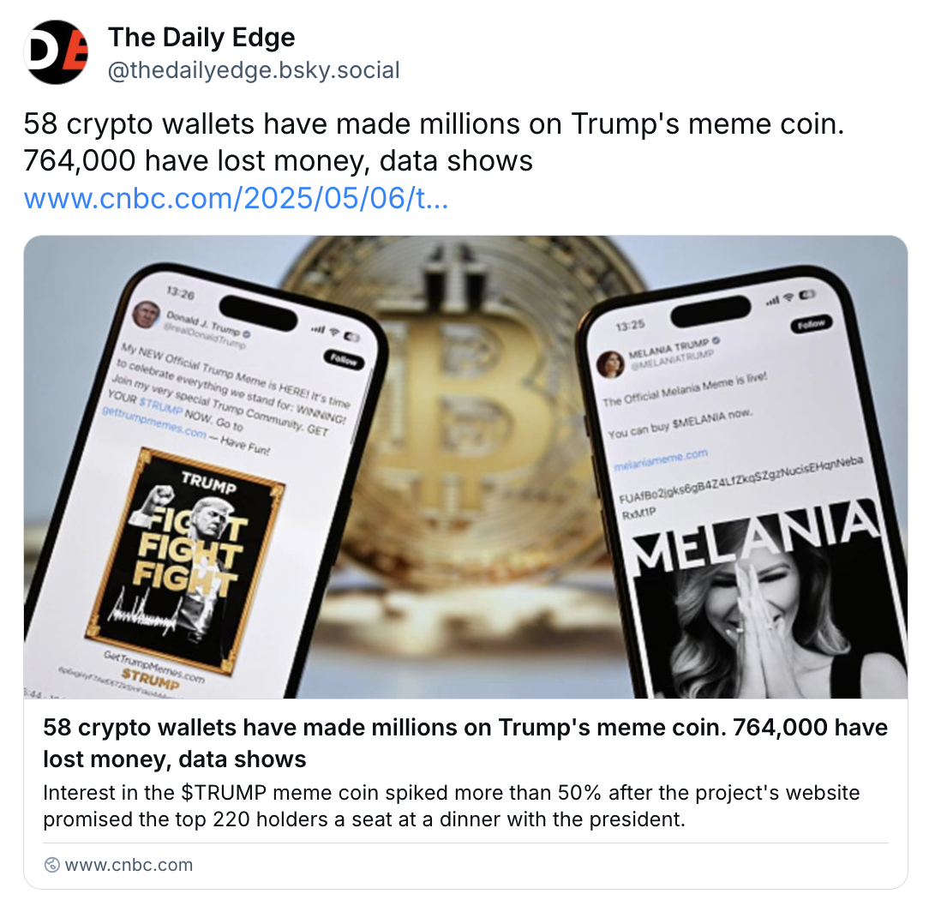Open The Daily Edge display name
The height and width of the screenshot is (900, 929).
click(201, 38)
